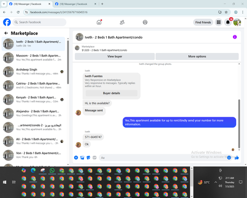
Task: Click the Search Facebook field
Action: 40,22
